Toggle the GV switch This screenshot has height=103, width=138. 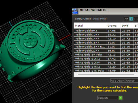click(x=131, y=19)
